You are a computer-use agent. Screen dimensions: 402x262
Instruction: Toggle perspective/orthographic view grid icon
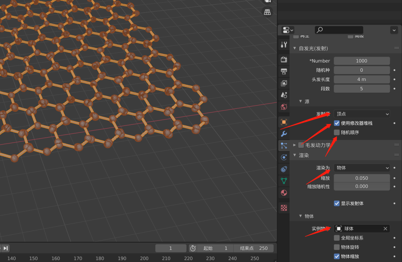coord(267,12)
